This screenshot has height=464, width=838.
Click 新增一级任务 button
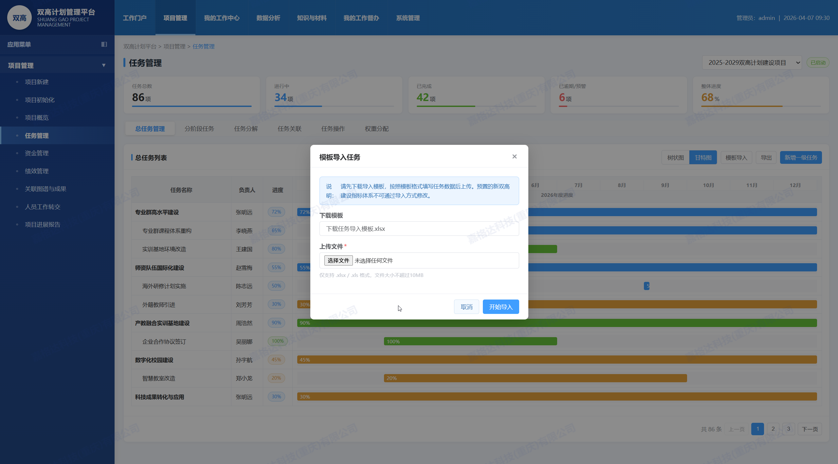pos(800,158)
